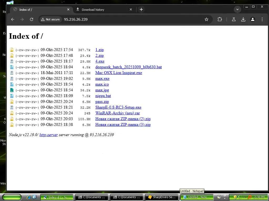The height and width of the screenshot is (201, 269).
Task: Open Новая сжатая ZIP-папка (3).zip link
Action: (123, 125)
